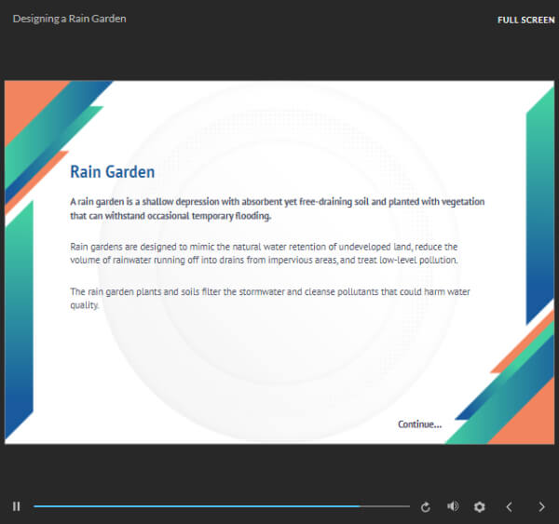Click the end point of the blue progress
This screenshot has width=559, height=524.
pyautogui.click(x=360, y=506)
